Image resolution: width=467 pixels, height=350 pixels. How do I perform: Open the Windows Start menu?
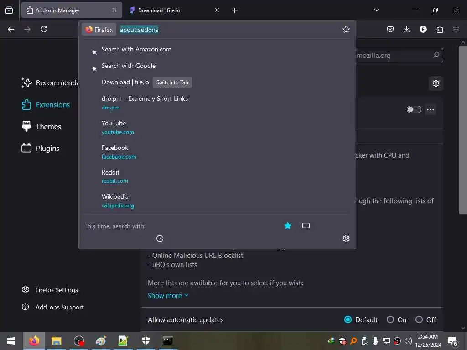point(11,341)
